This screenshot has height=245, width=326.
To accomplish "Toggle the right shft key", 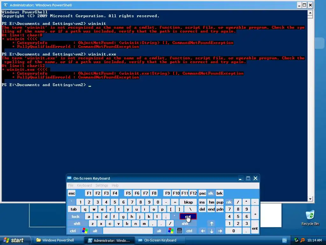I will click(185, 224).
